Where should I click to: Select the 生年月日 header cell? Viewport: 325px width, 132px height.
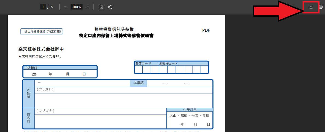[x=190, y=110]
